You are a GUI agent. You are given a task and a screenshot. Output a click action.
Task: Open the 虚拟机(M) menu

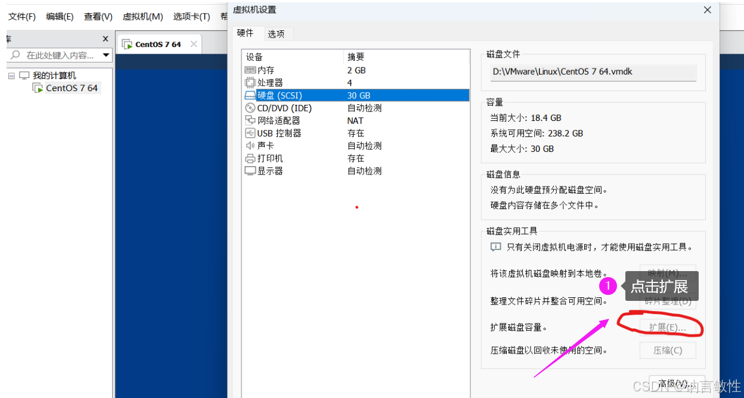[x=143, y=17]
